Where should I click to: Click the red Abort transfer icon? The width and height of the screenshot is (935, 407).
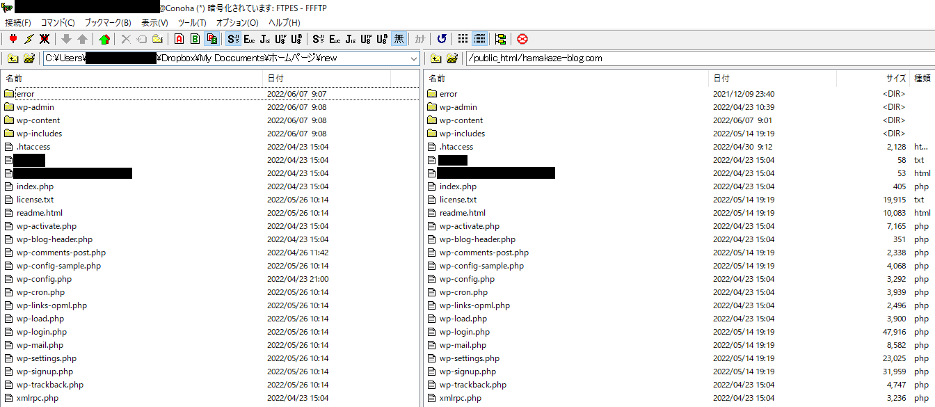pyautogui.click(x=522, y=39)
